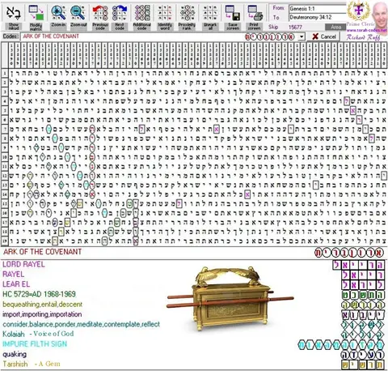Open the www.torah-codes.net link

[x=366, y=30]
